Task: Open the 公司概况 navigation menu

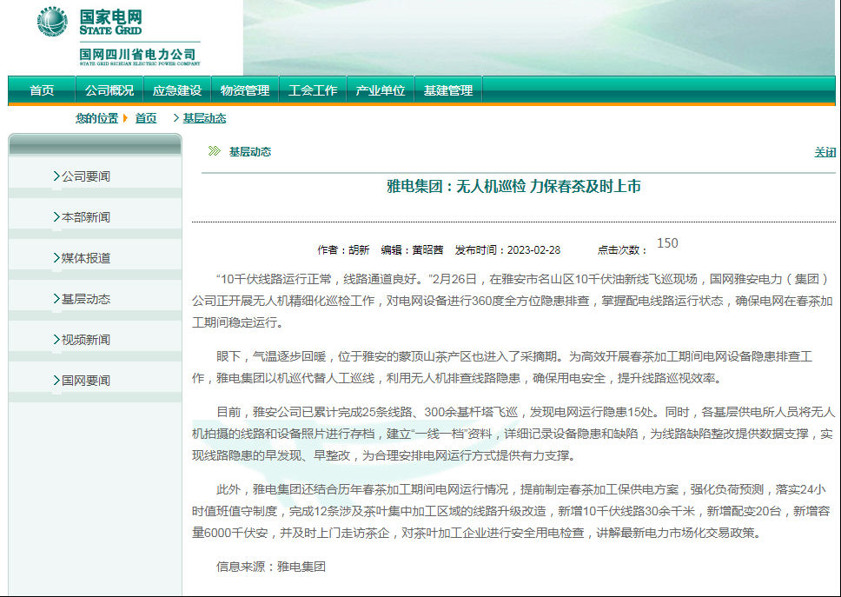Action: 109,90
